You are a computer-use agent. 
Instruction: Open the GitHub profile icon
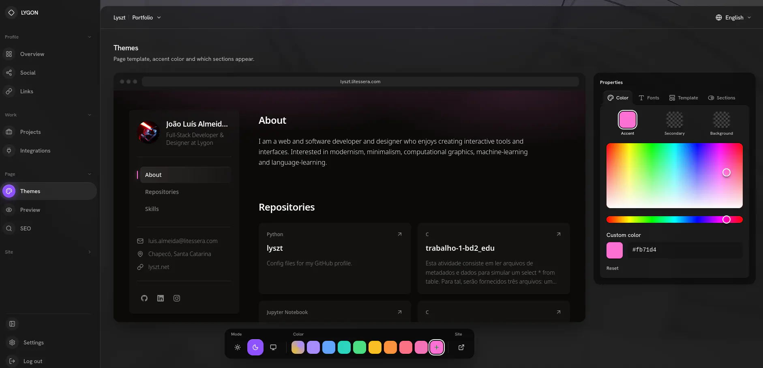(144, 298)
